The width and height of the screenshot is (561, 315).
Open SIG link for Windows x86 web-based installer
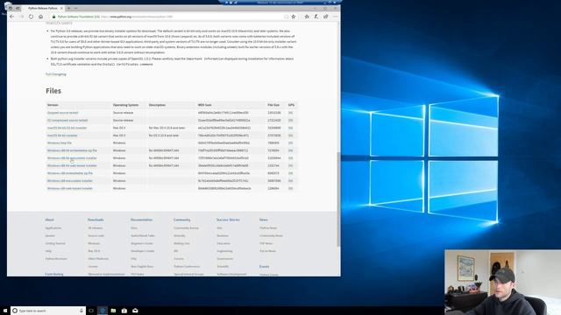pyautogui.click(x=290, y=188)
